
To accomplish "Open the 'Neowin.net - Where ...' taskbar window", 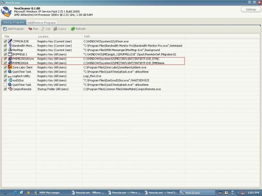I will [x=88, y=193].
